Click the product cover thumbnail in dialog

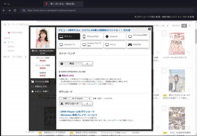42,38
